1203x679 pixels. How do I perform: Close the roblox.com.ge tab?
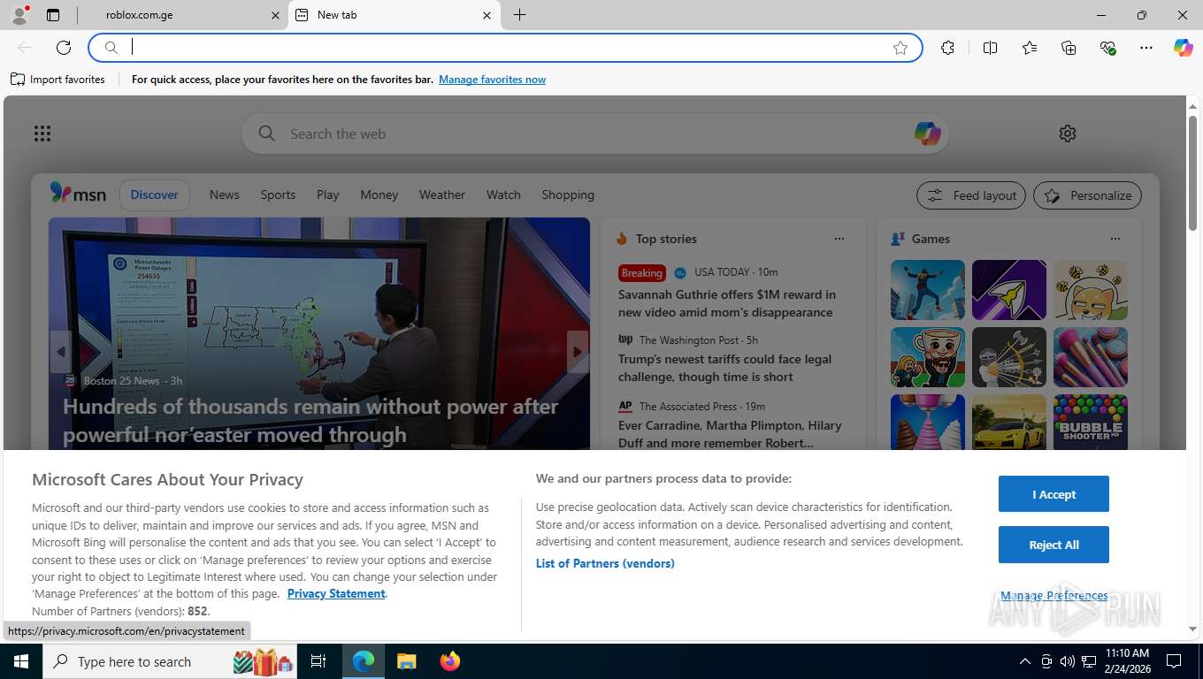click(x=275, y=15)
